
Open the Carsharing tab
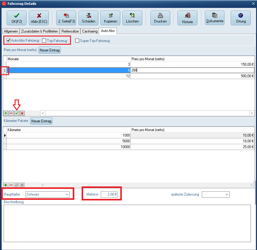(90, 31)
